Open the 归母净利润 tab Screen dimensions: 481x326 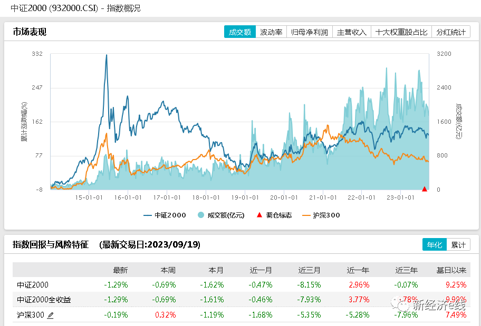pos(310,32)
